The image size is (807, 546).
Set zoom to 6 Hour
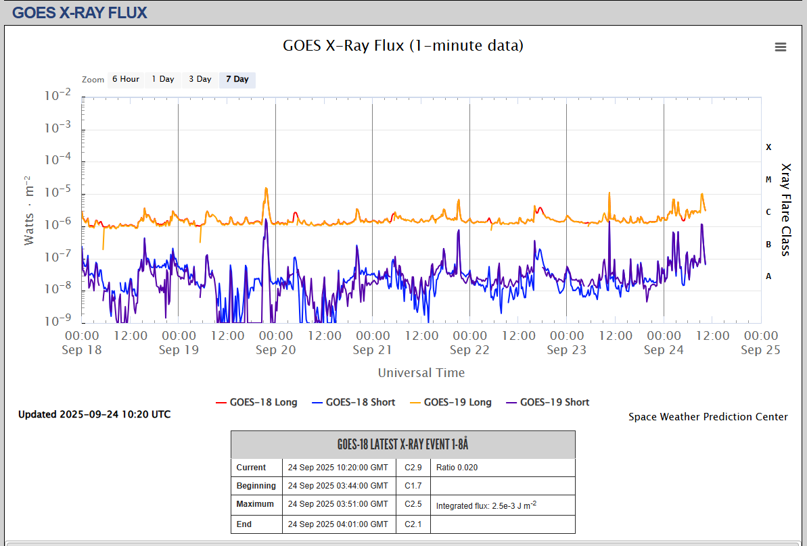[125, 80]
